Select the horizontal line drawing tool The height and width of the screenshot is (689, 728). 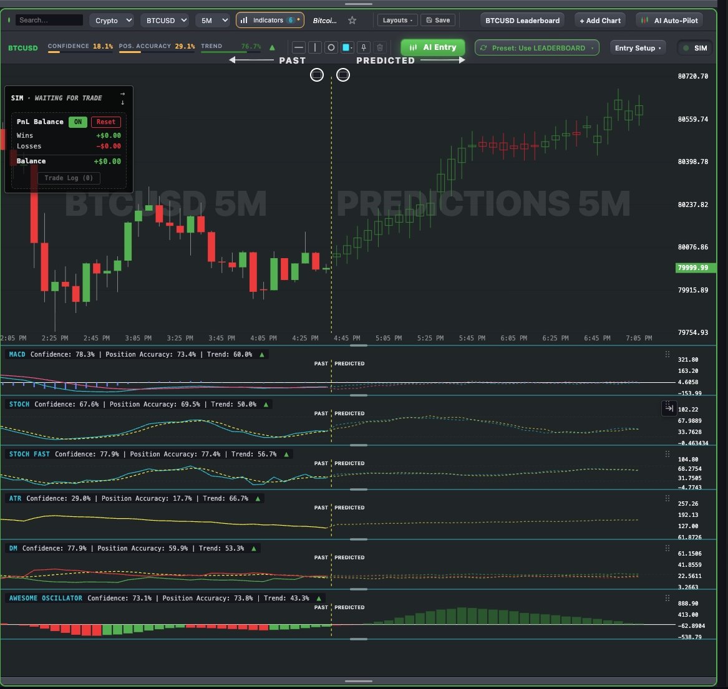(299, 47)
